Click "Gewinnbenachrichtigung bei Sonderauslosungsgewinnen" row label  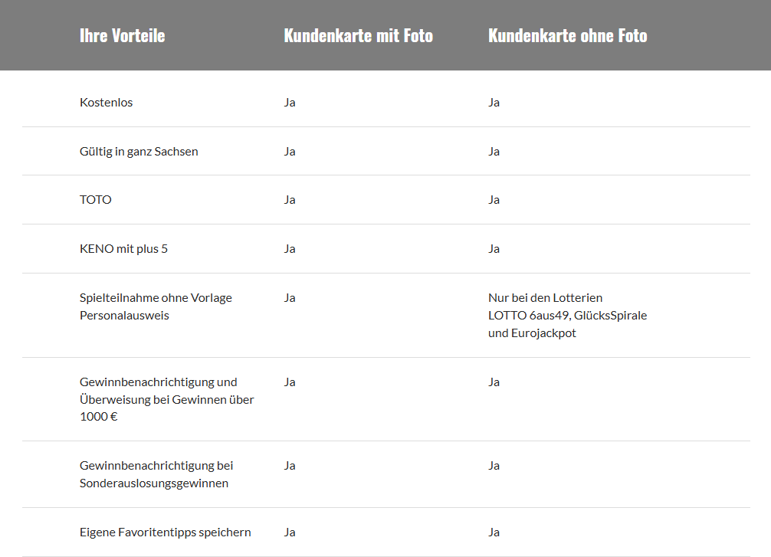[156, 474]
